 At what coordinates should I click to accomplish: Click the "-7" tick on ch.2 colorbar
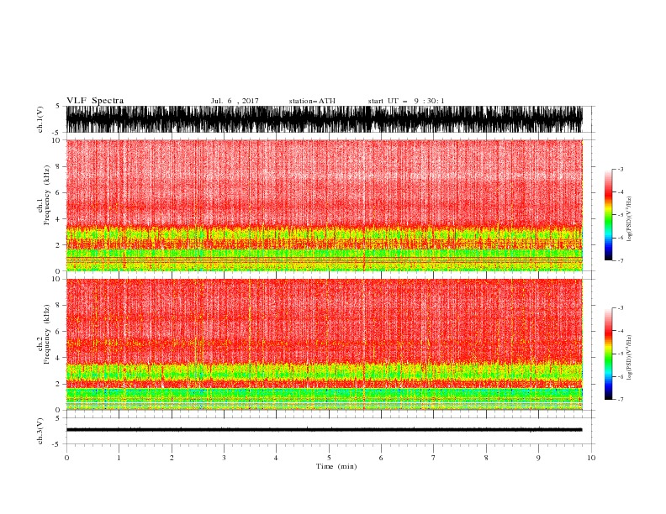[620, 400]
